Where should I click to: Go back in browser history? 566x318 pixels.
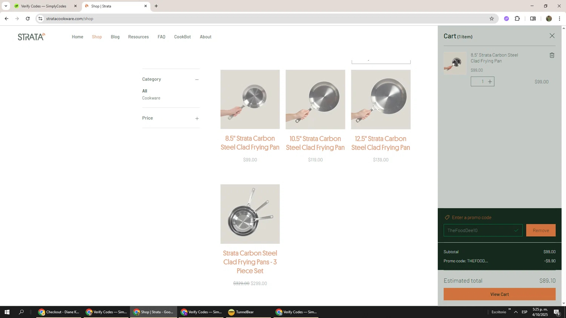(6, 18)
